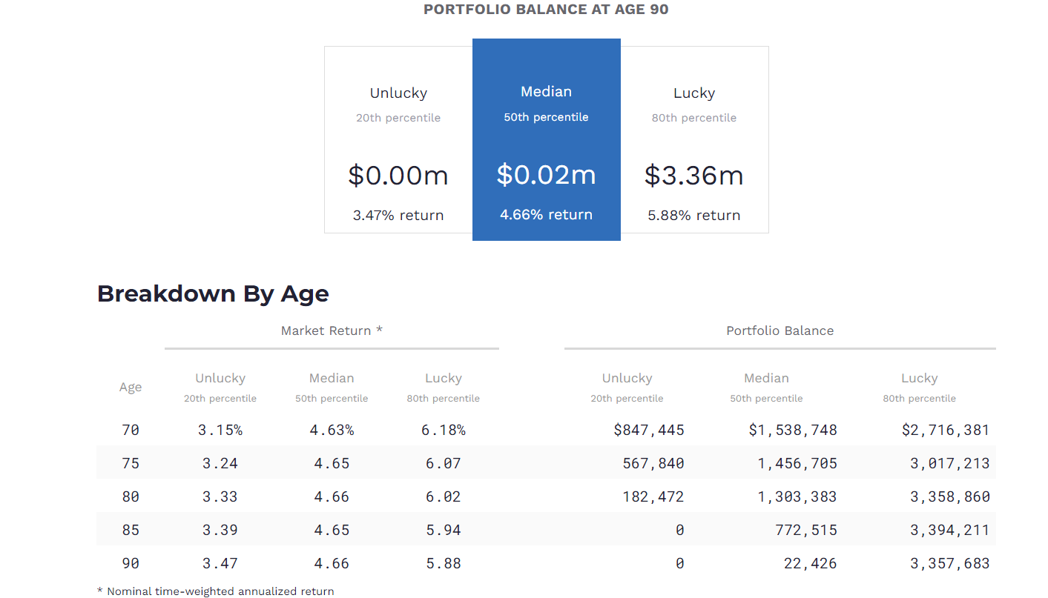Click the "4.63%" median return value

click(x=332, y=430)
